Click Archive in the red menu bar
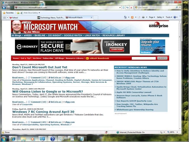The width and height of the screenshot is (189, 142). point(37,58)
